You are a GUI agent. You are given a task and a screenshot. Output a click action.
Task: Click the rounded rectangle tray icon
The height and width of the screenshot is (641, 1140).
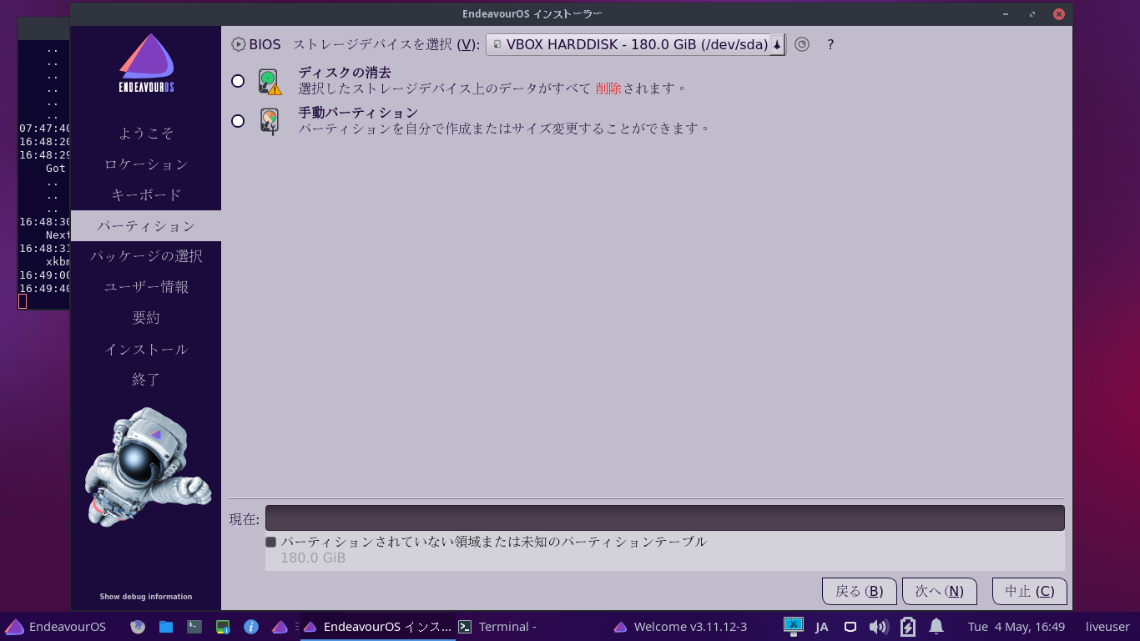pyautogui.click(x=850, y=627)
